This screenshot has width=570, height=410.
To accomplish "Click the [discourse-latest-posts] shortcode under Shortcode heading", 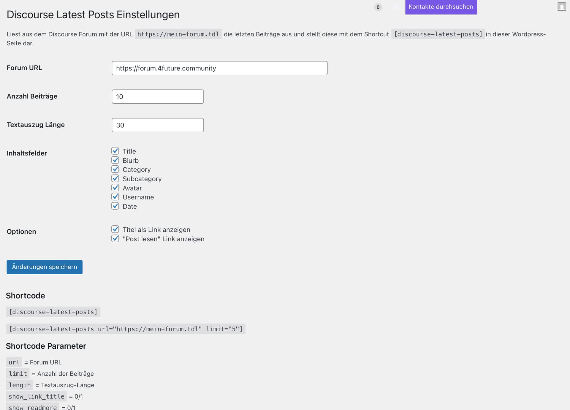I will [x=53, y=312].
